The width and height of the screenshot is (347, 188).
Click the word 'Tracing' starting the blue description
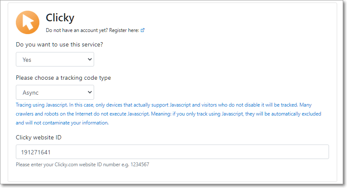tap(24, 105)
